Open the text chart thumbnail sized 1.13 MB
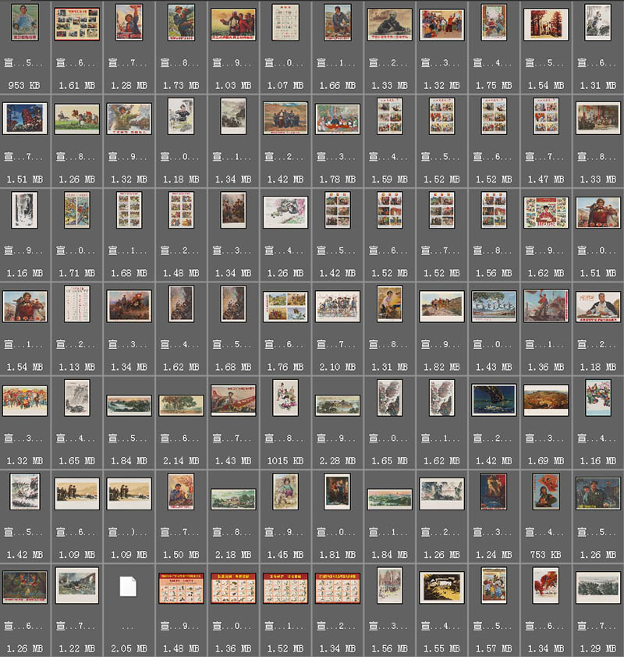The image size is (624, 657). [x=76, y=304]
